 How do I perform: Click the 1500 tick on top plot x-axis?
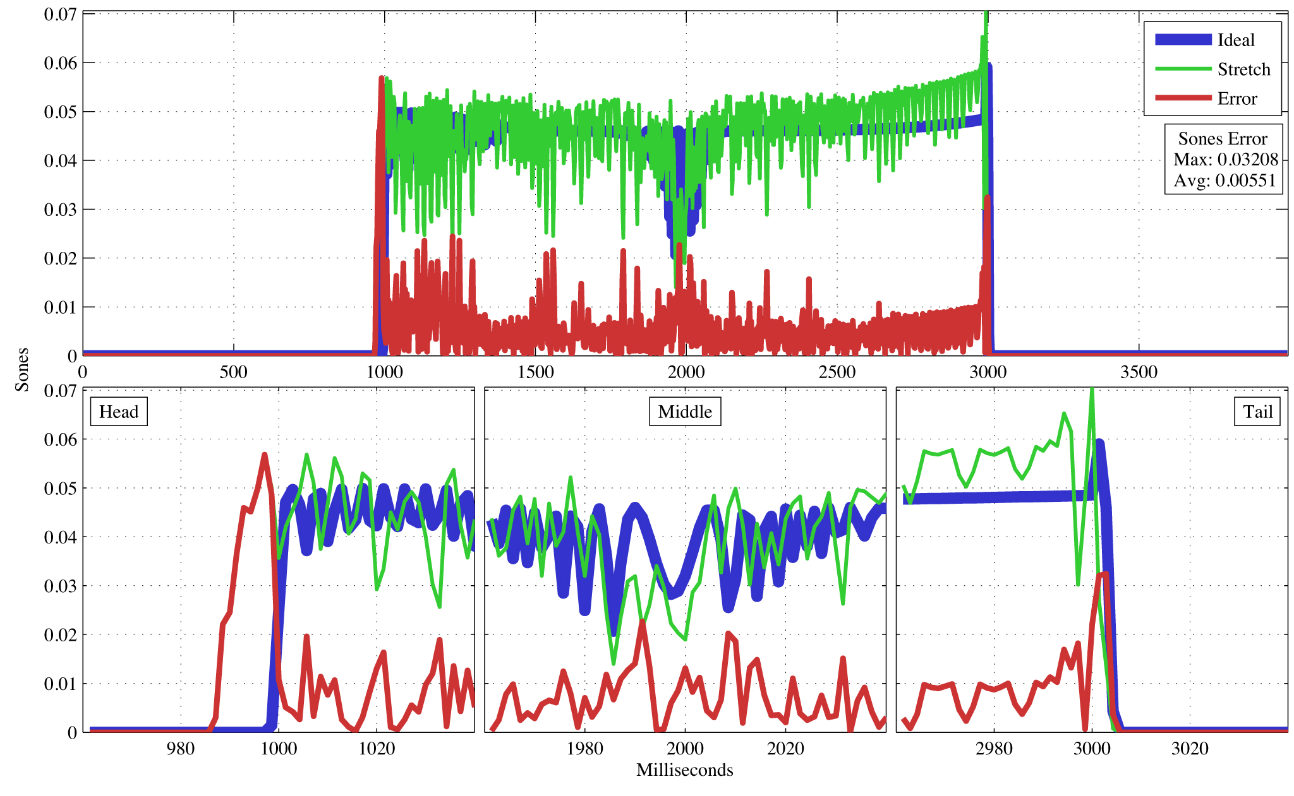(x=535, y=372)
